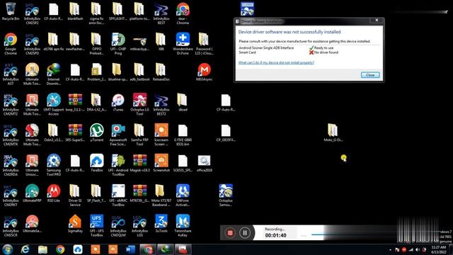Open Google Chrome desktop shortcut
Screen dimensions: 453x255
(11, 44)
